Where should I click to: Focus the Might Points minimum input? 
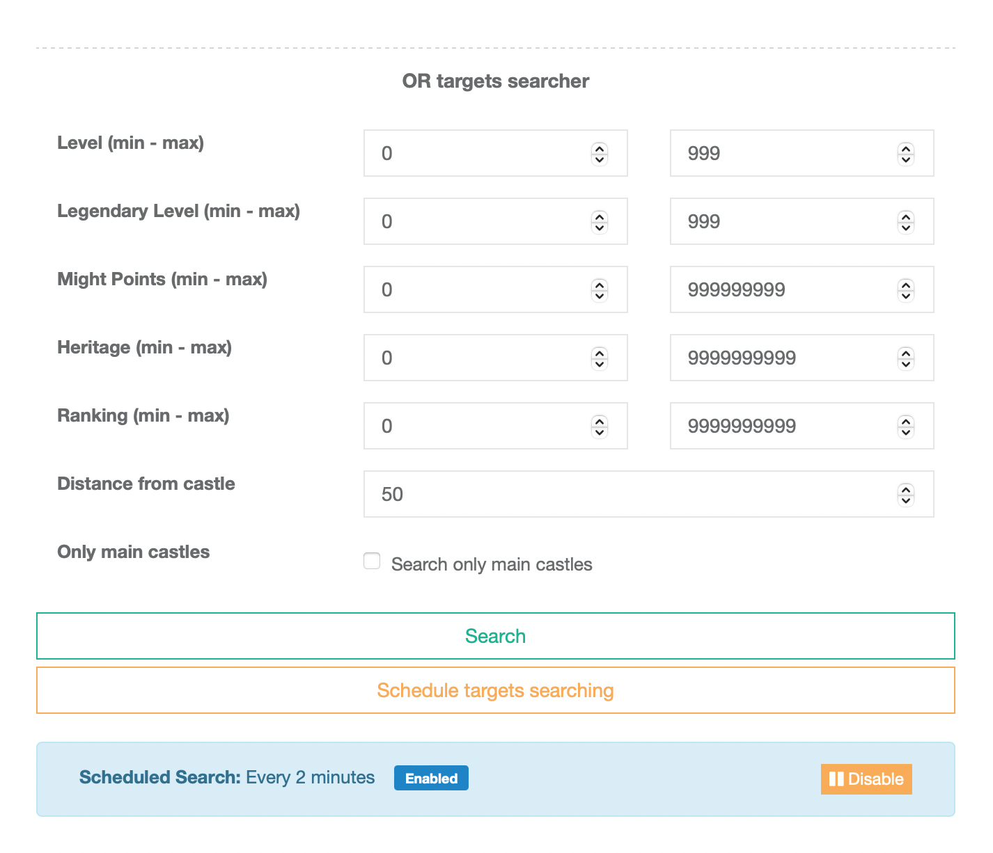[x=480, y=290]
